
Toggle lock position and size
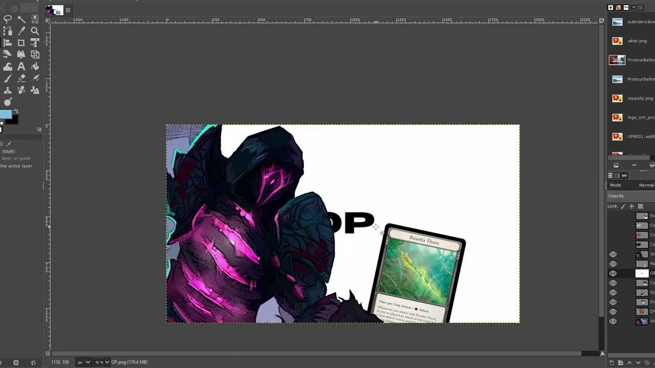631,206
